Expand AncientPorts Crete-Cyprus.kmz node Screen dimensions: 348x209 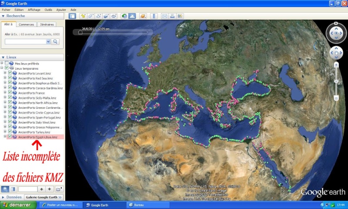[5, 112]
